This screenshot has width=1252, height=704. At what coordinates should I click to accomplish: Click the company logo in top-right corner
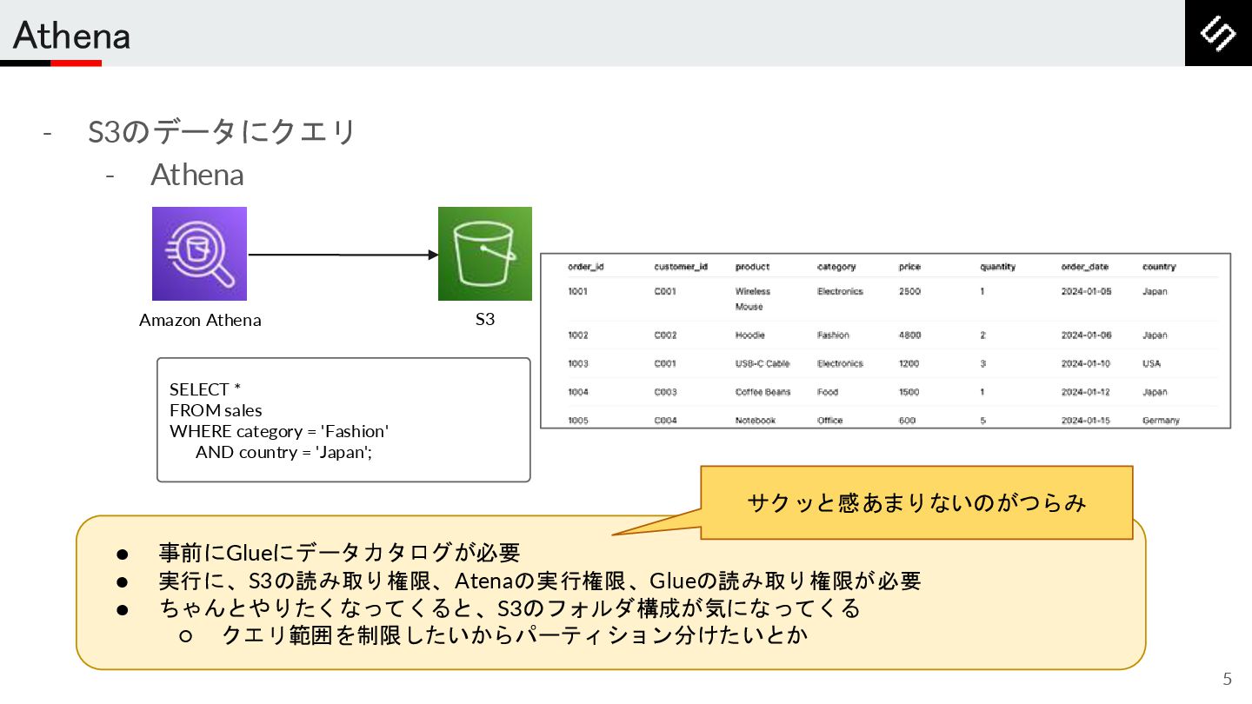tap(1218, 33)
